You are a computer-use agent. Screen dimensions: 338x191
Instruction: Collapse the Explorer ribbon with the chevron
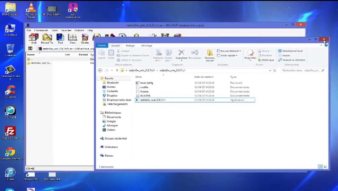point(321,45)
